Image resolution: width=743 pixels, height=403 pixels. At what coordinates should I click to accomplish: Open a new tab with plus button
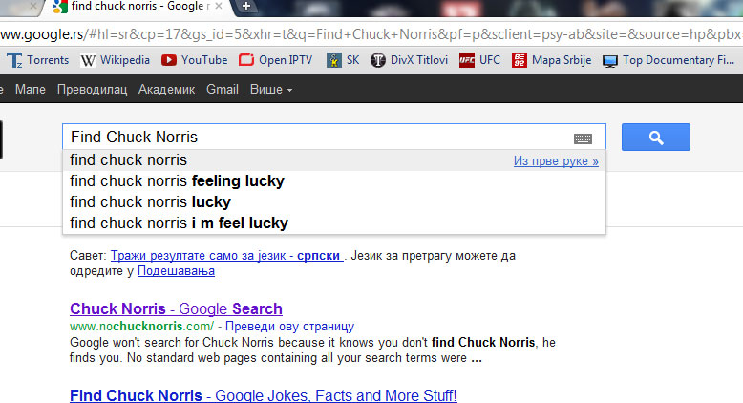pyautogui.click(x=246, y=6)
